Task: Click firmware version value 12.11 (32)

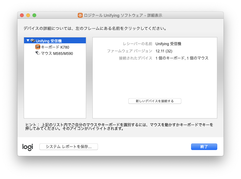Action: click(164, 51)
